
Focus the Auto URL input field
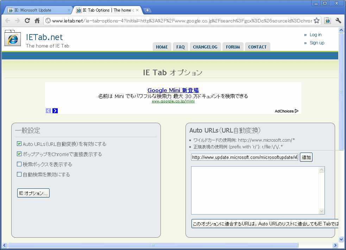(245, 157)
